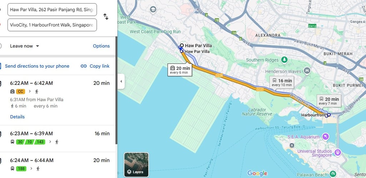Screen dimensions: 366x178
Task: Click the CC26 station label on route
Action: [x=219, y=76]
